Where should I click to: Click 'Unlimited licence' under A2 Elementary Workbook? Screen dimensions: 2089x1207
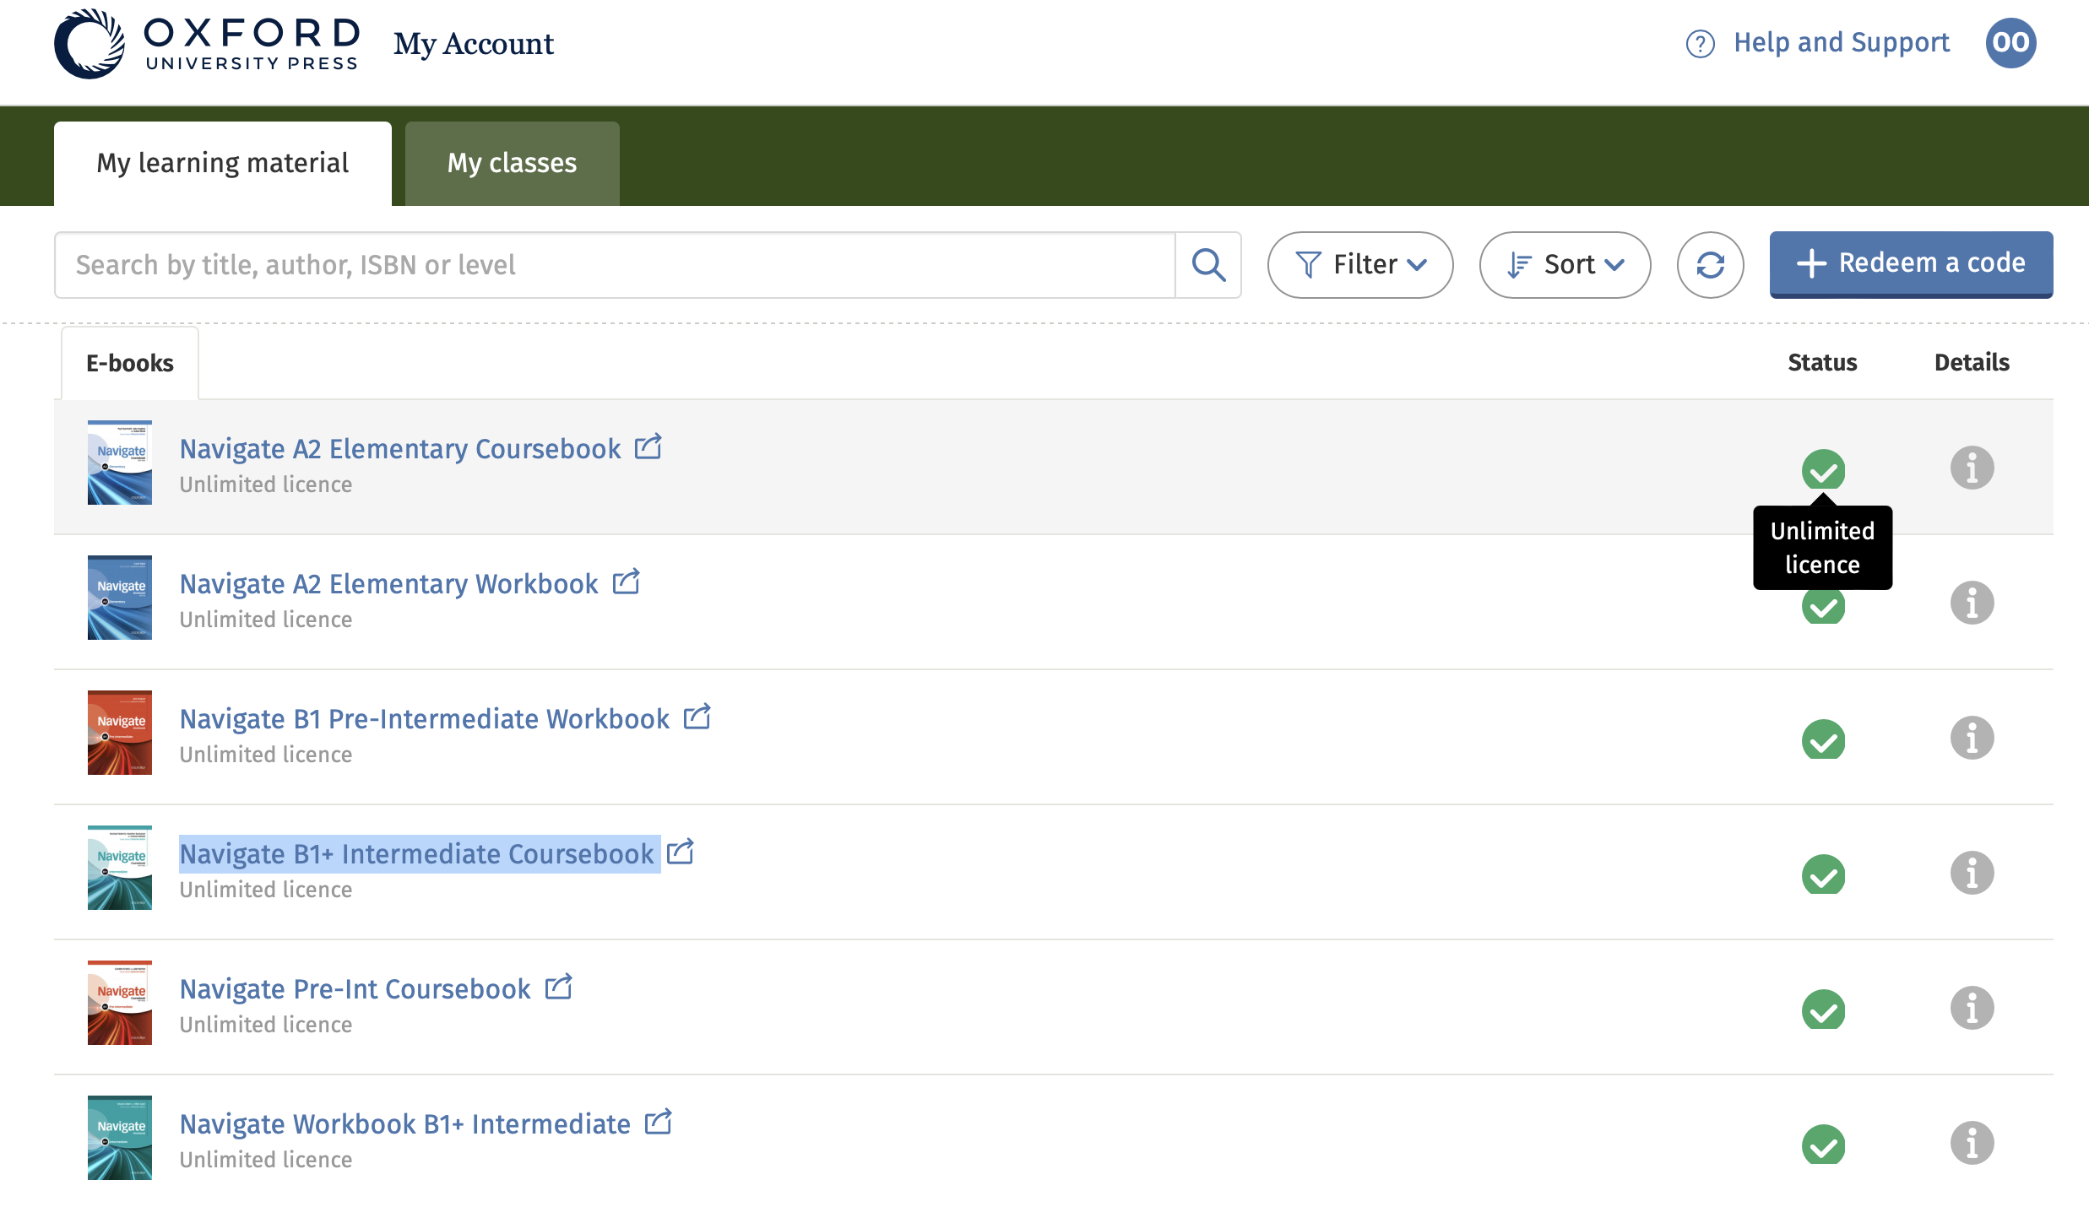tap(266, 620)
